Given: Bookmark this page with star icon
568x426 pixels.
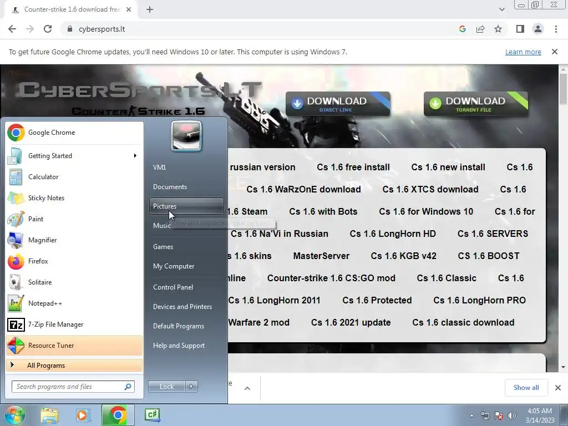Looking at the screenshot, I should point(498,29).
